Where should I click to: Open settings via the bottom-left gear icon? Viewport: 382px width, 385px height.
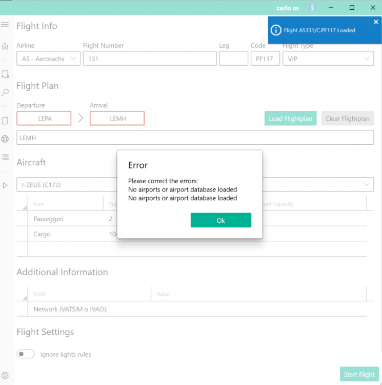(x=5, y=376)
